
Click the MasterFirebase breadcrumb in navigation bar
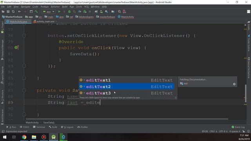(x=12, y=17)
